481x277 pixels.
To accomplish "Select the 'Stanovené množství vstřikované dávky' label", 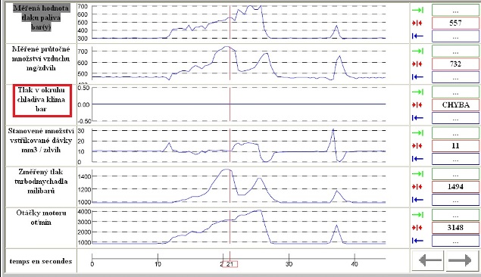I will pos(41,140).
